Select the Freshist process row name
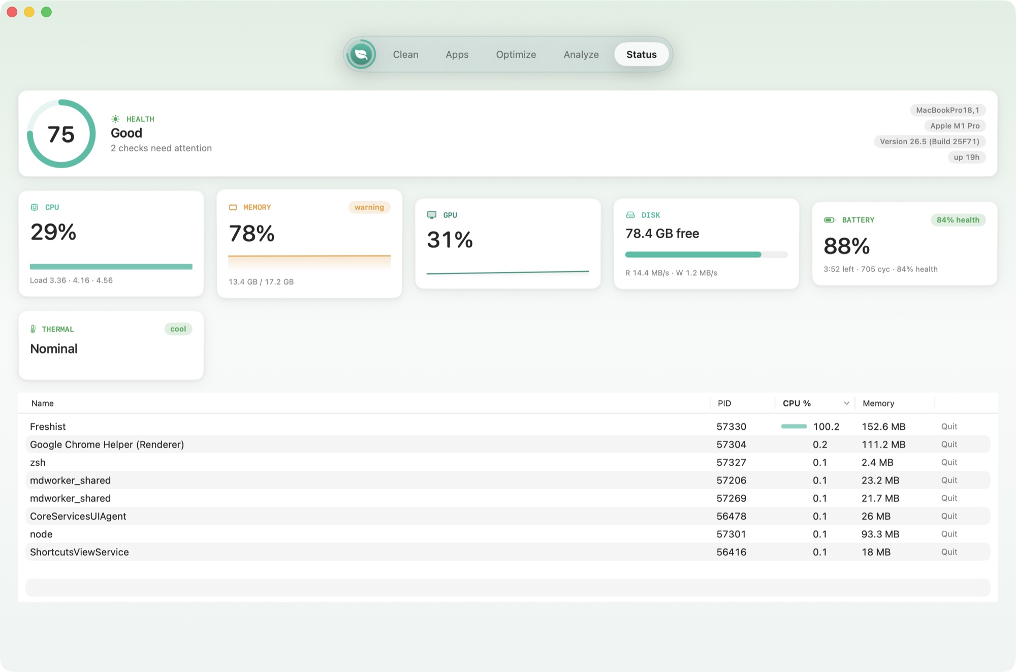Viewport: 1016px width, 672px height. [48, 427]
